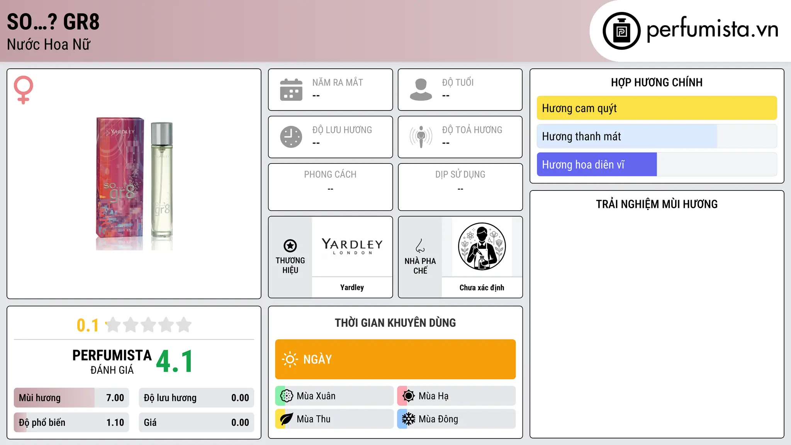Click the Độ phổ biến 1.10 score bar
Viewport: 791px width, 445px height.
(x=71, y=423)
